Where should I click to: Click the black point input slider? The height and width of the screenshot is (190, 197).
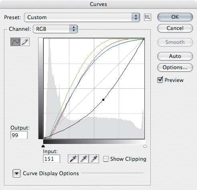43,146
